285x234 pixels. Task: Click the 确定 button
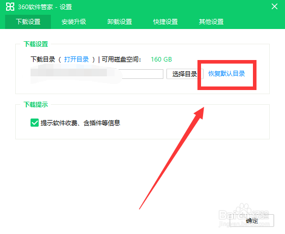(x=252, y=221)
